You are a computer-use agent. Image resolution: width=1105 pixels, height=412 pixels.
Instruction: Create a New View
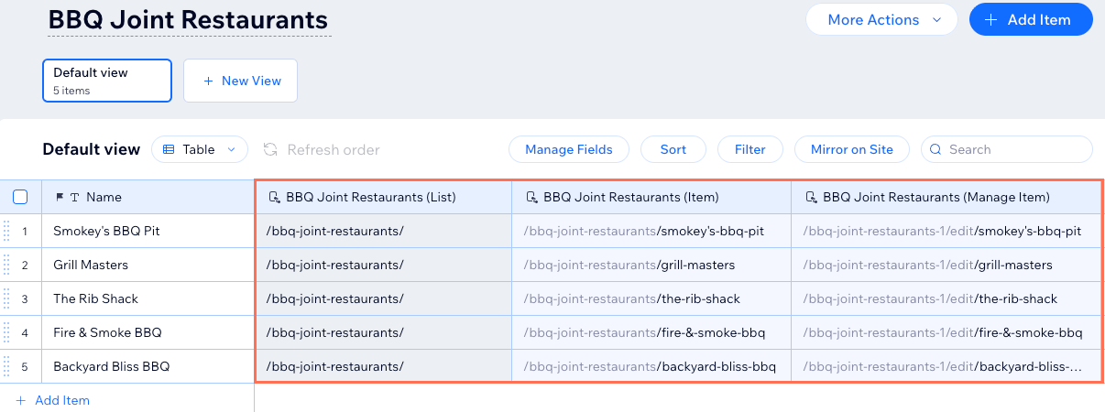(240, 81)
